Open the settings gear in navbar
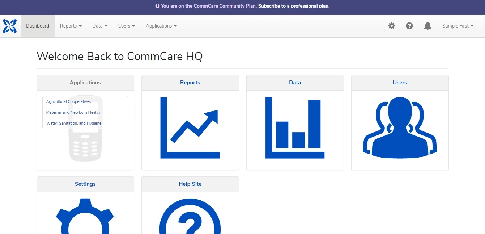485x234 pixels. point(392,26)
